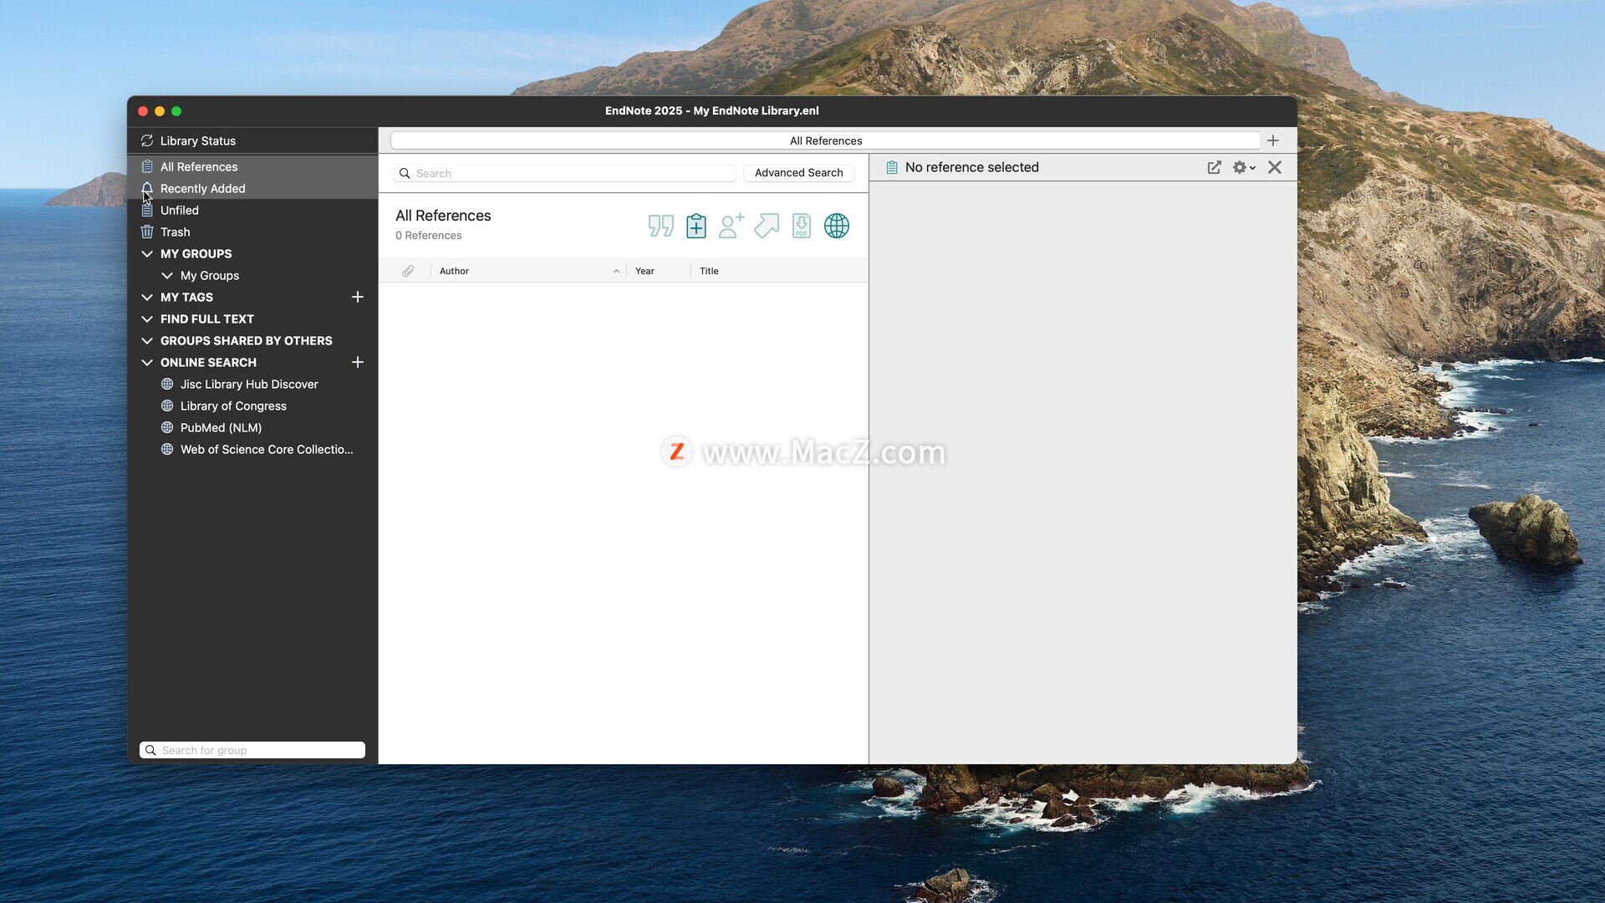The image size is (1605, 903).
Task: Click the Library Status label
Action: [x=198, y=140]
